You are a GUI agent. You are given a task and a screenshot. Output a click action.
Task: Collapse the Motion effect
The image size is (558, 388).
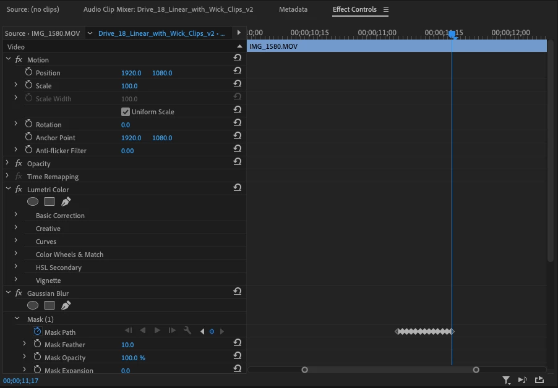[x=8, y=59]
